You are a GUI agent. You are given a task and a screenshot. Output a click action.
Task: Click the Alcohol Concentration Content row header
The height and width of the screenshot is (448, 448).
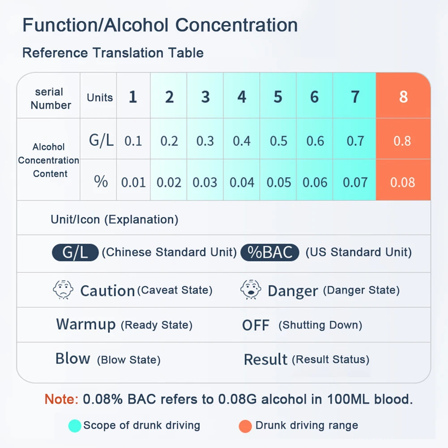[48, 160]
